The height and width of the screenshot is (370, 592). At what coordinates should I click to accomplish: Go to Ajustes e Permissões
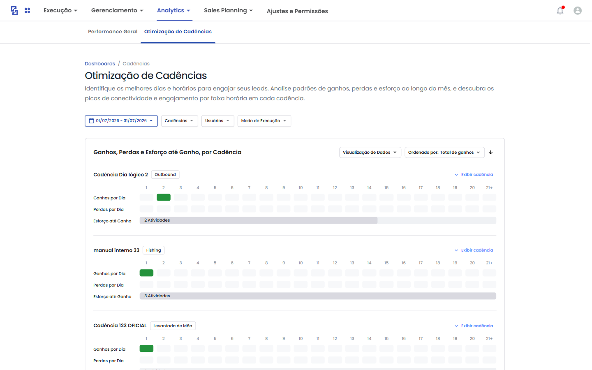click(x=297, y=11)
